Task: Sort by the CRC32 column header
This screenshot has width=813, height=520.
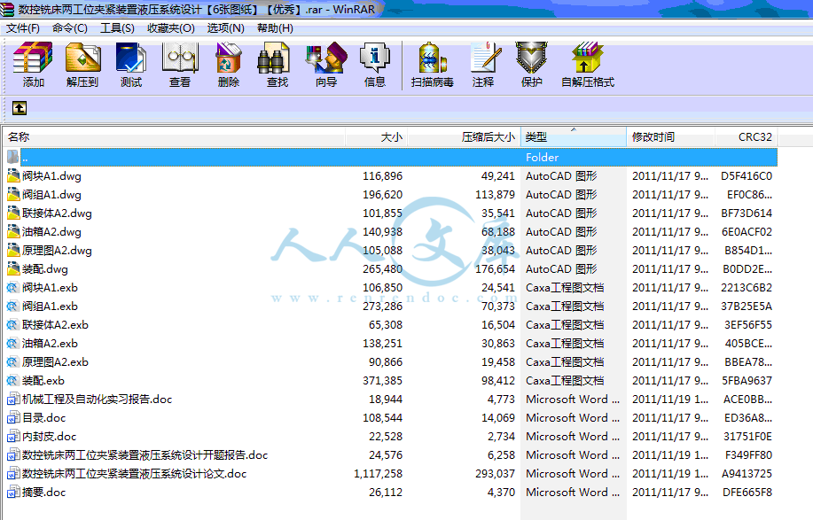Action: coord(747,136)
